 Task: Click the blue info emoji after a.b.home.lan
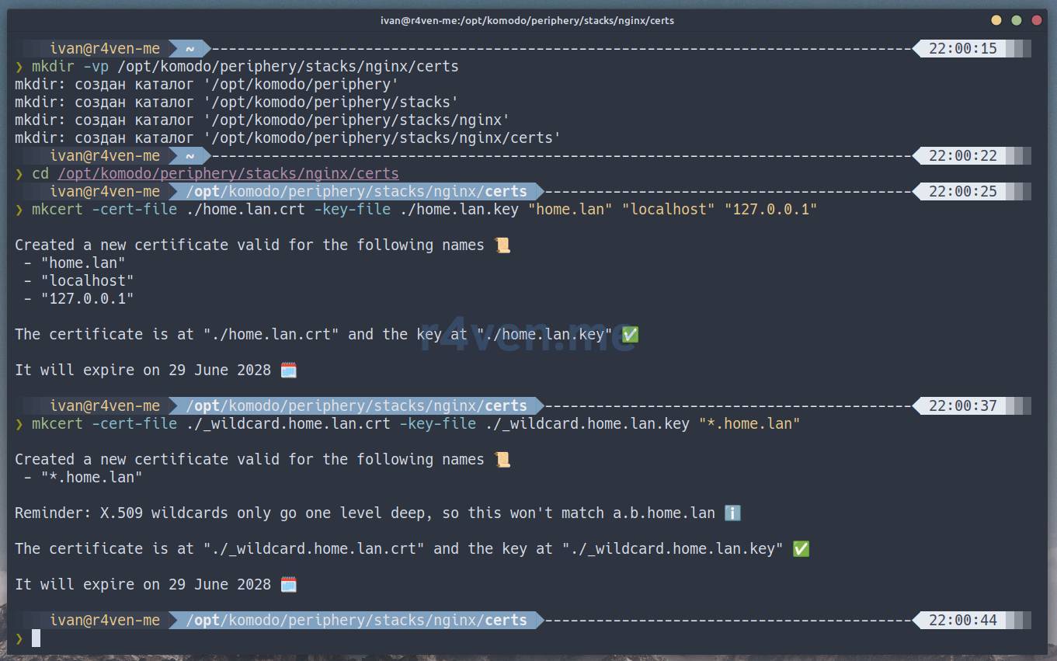[732, 513]
